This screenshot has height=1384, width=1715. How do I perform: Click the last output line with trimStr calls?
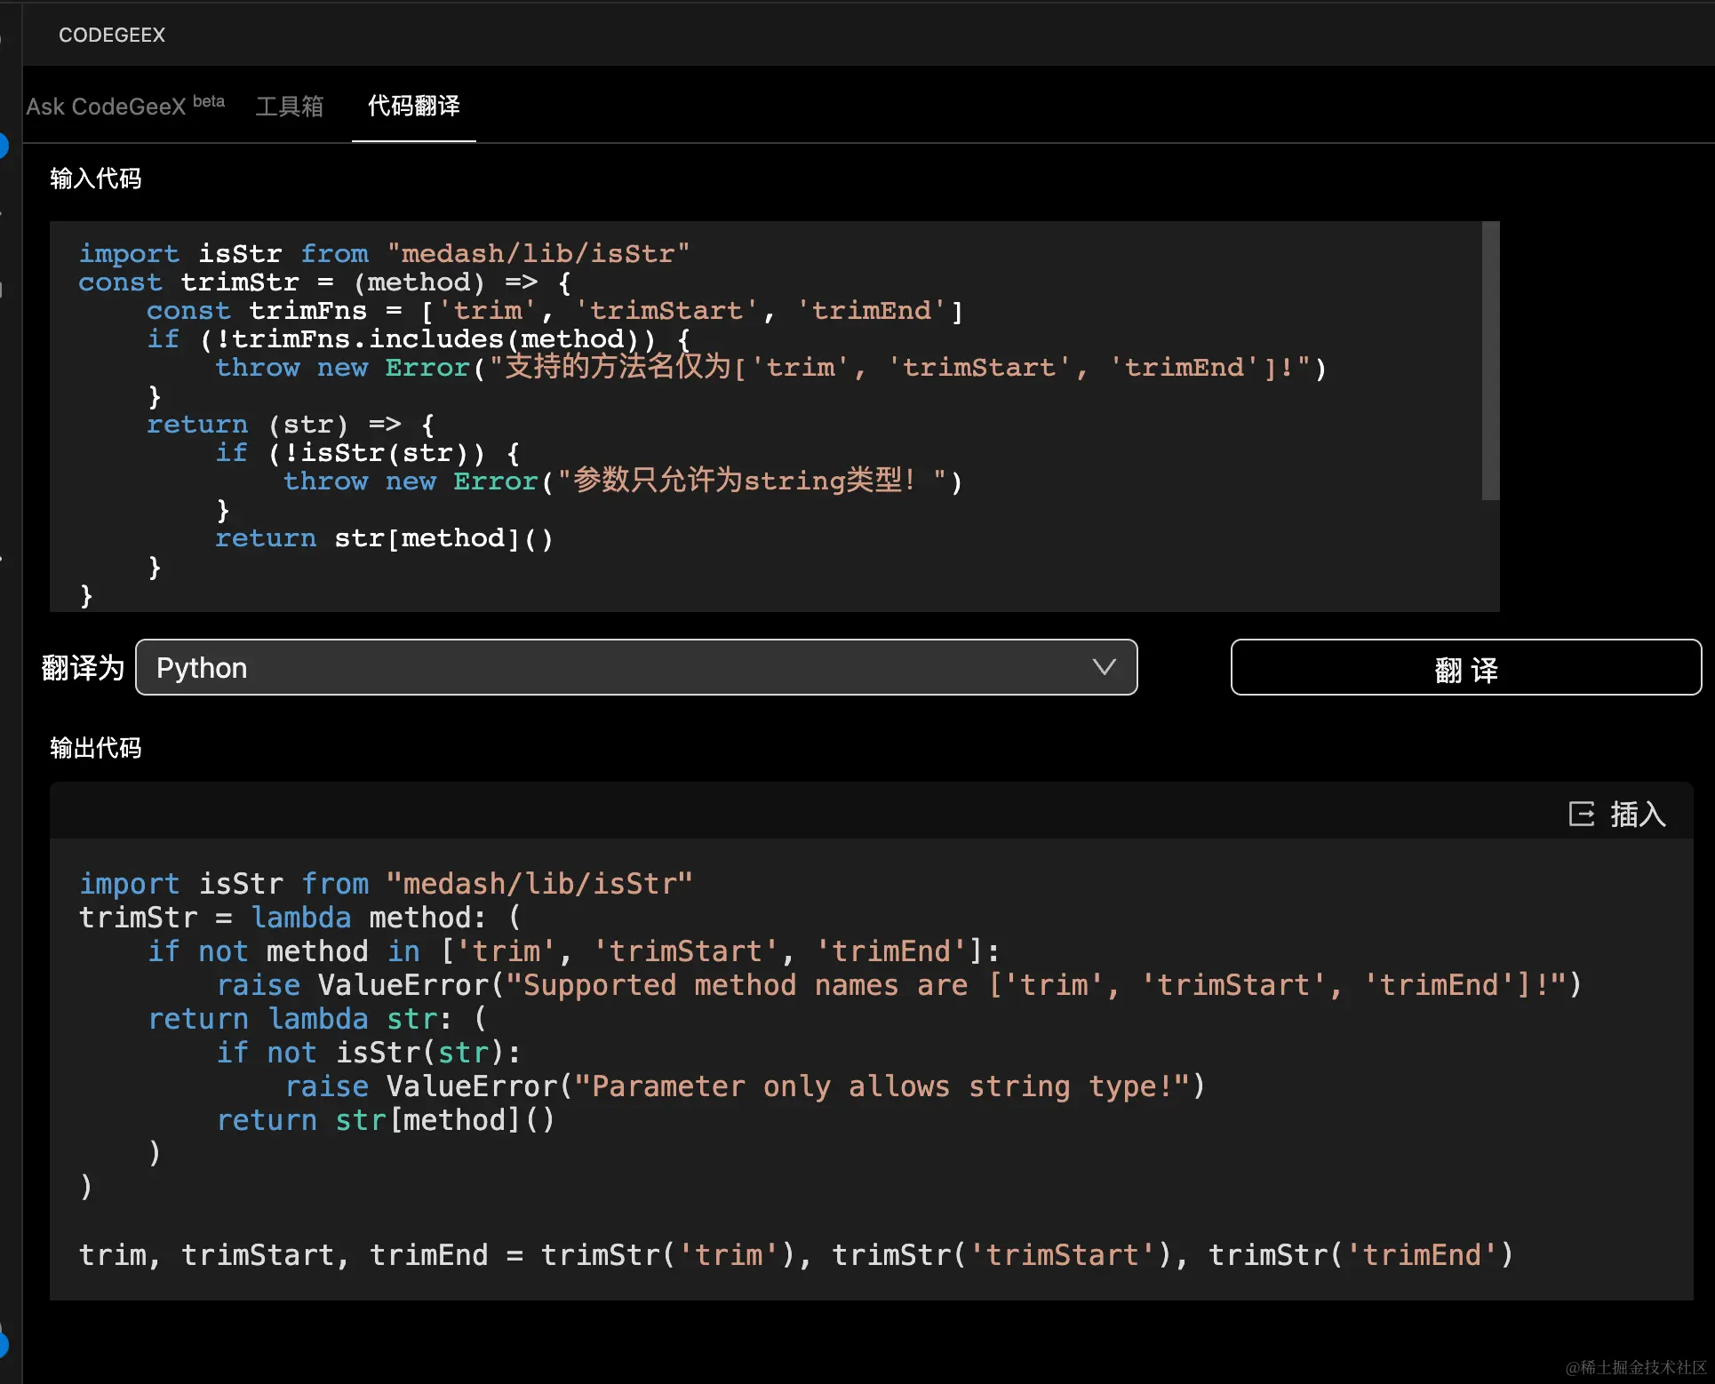pos(795,1254)
